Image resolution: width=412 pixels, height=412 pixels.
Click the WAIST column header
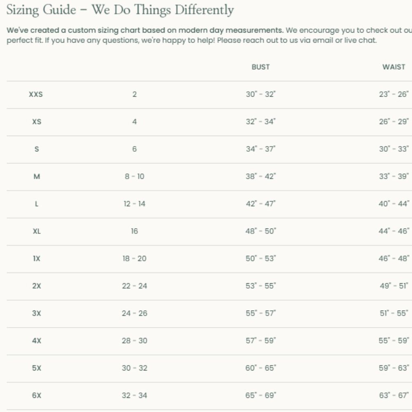coord(393,67)
